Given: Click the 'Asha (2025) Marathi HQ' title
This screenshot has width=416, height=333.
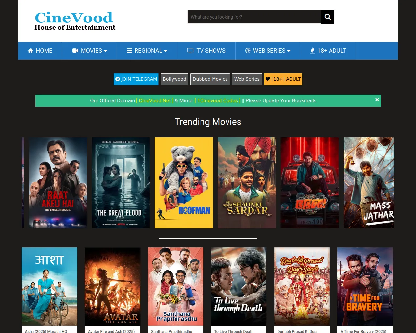Looking at the screenshot, I should [46, 331].
